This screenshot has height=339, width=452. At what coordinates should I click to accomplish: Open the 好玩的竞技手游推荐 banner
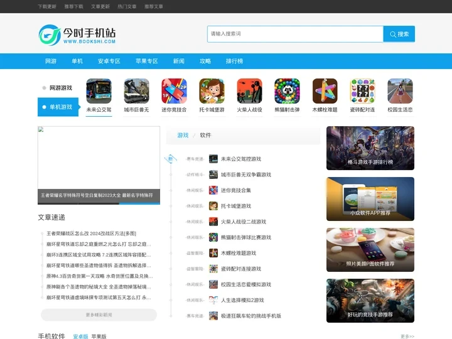[x=370, y=301]
